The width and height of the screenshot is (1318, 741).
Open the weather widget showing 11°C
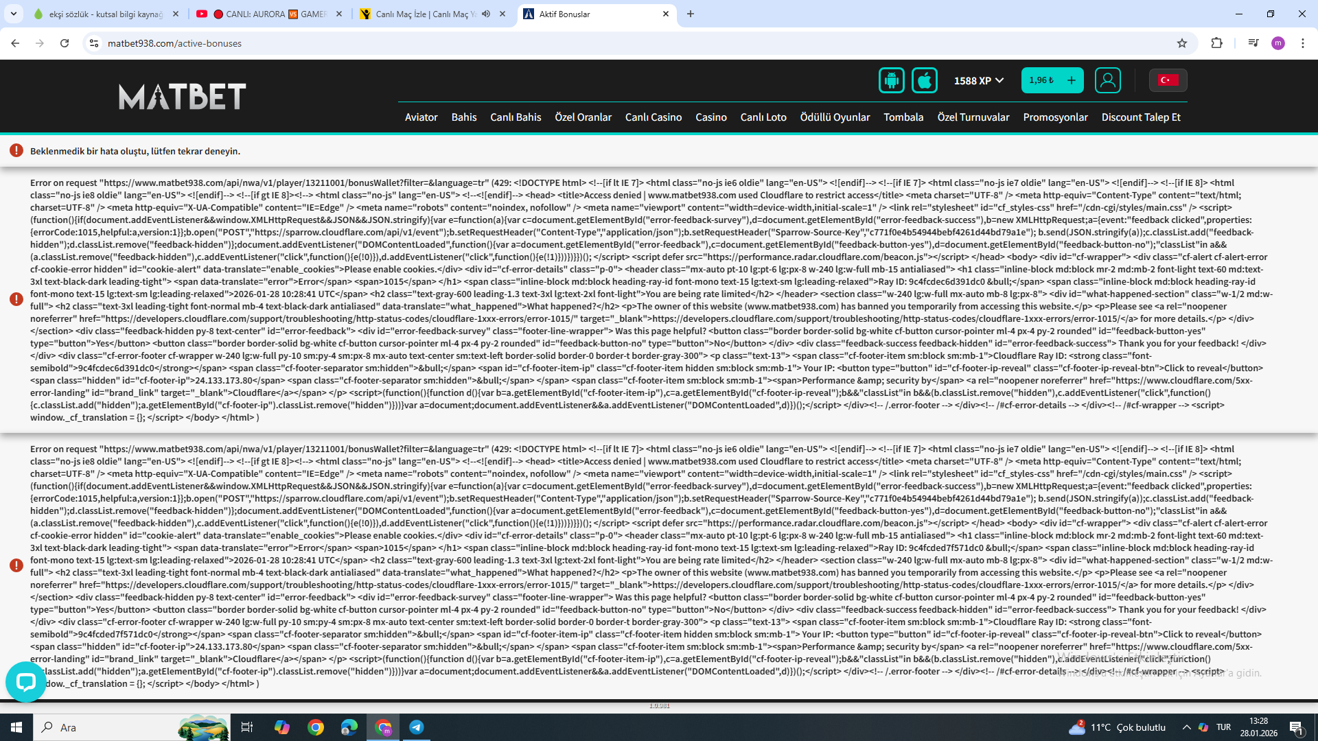point(1117,727)
